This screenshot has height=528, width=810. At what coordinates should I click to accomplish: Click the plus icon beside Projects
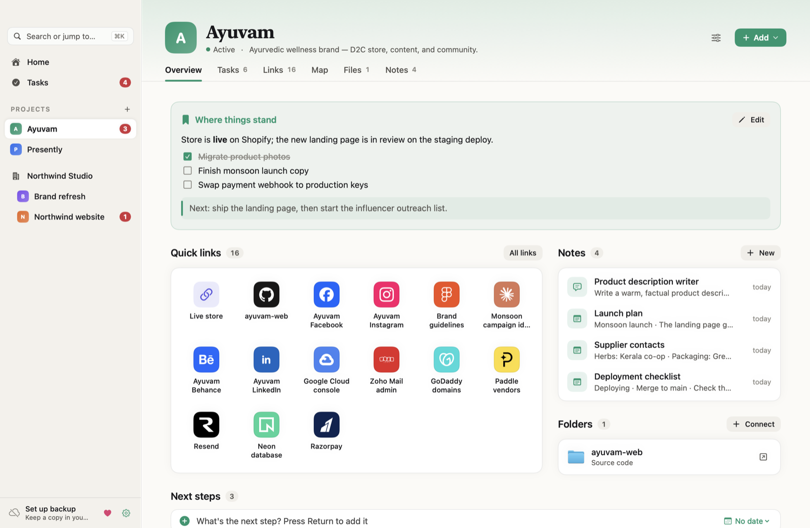pyautogui.click(x=127, y=109)
